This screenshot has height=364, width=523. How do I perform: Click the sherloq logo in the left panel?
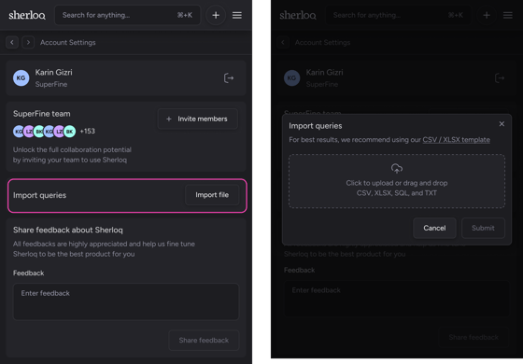pos(27,15)
